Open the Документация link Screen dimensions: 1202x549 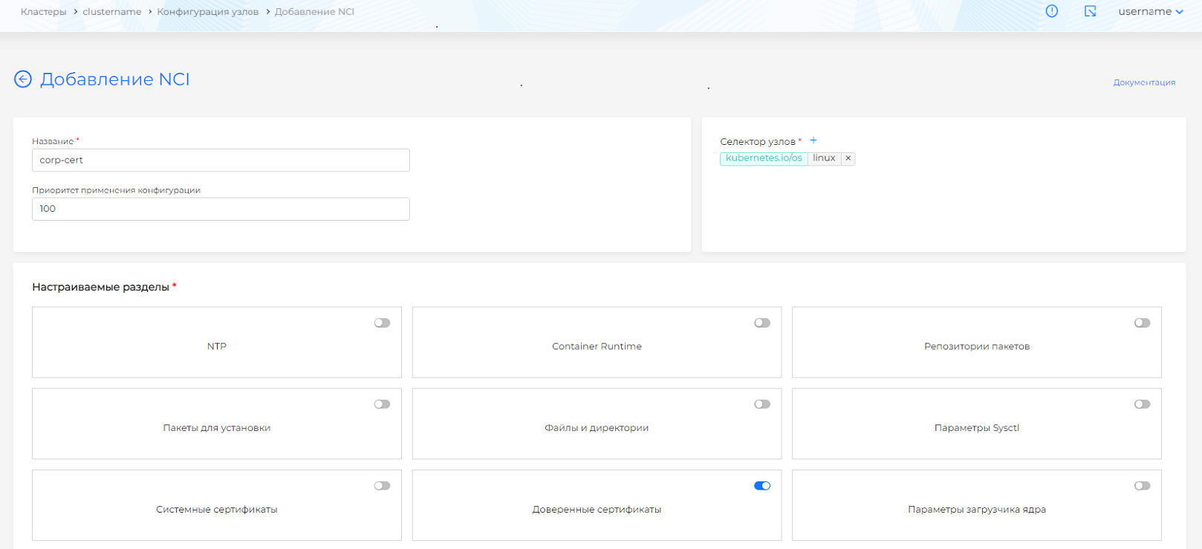pos(1143,82)
